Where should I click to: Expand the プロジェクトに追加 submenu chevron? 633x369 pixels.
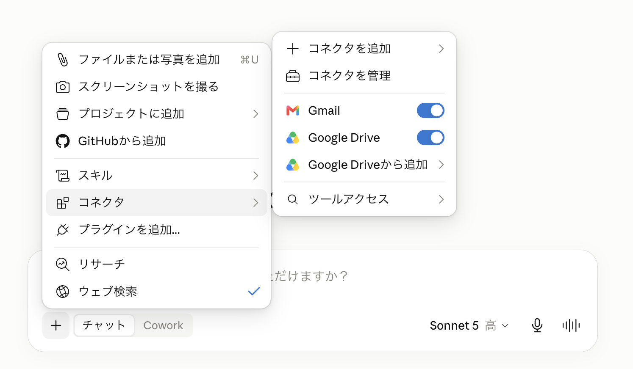[x=255, y=114]
